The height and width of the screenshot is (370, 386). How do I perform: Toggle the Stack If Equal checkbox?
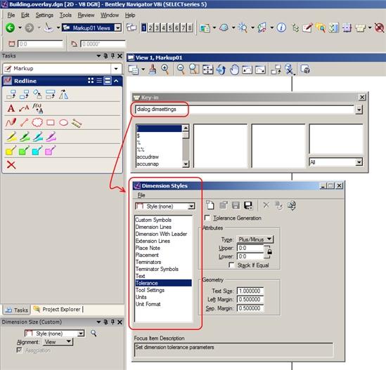pos(231,265)
